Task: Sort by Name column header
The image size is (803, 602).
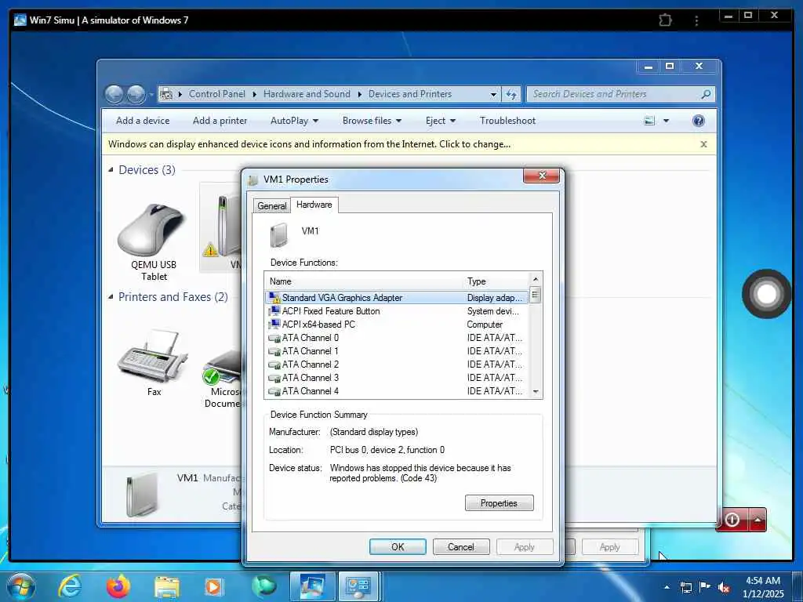Action: (x=364, y=281)
